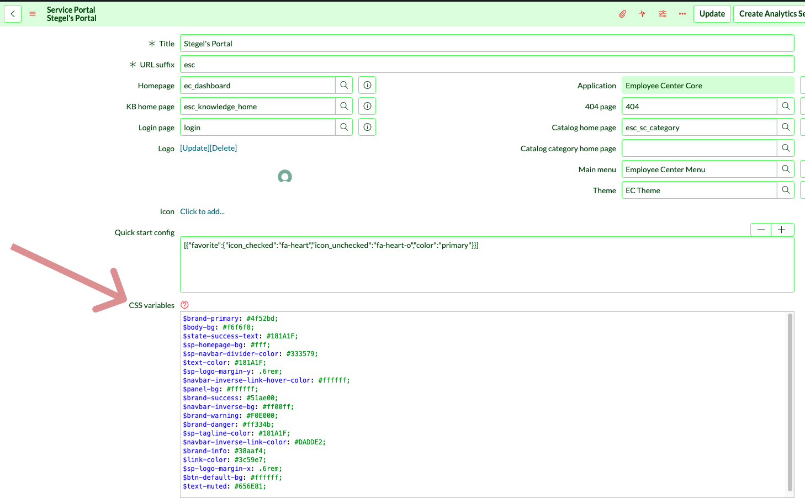Shrink the Quick start config box
This screenshot has height=504, width=805.
761,230
